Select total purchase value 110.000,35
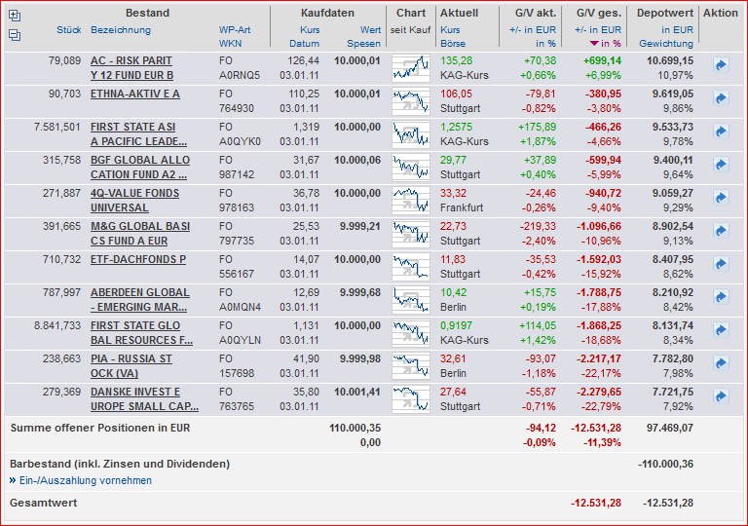Screen dimensions: 748x526 pos(355,429)
